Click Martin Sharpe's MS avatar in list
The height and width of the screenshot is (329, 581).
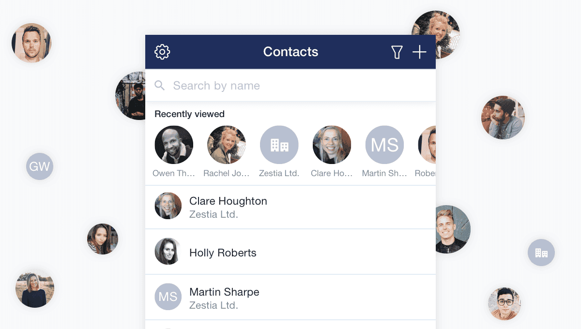click(x=168, y=297)
